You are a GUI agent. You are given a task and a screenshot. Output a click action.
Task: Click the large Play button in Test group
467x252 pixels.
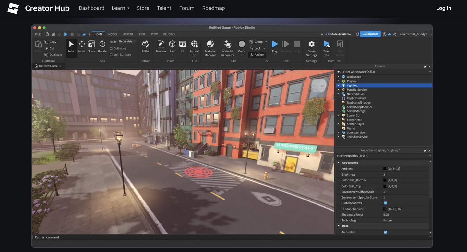[275, 44]
